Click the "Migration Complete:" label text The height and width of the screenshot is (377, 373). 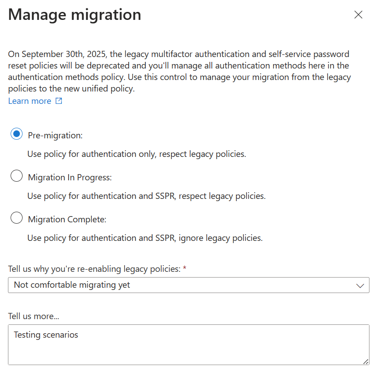(x=67, y=220)
